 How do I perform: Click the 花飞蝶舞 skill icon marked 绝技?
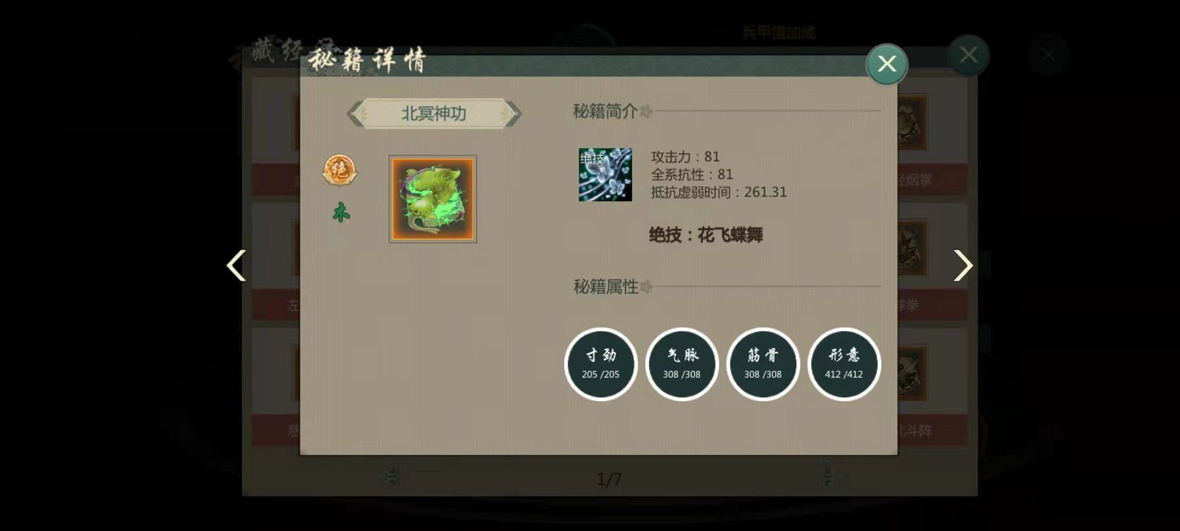[605, 174]
